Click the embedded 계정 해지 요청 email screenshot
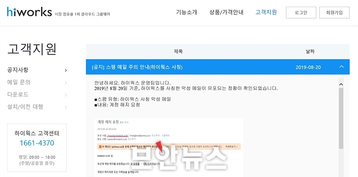Image resolution: width=358 pixels, height=177 pixels. 168,147
